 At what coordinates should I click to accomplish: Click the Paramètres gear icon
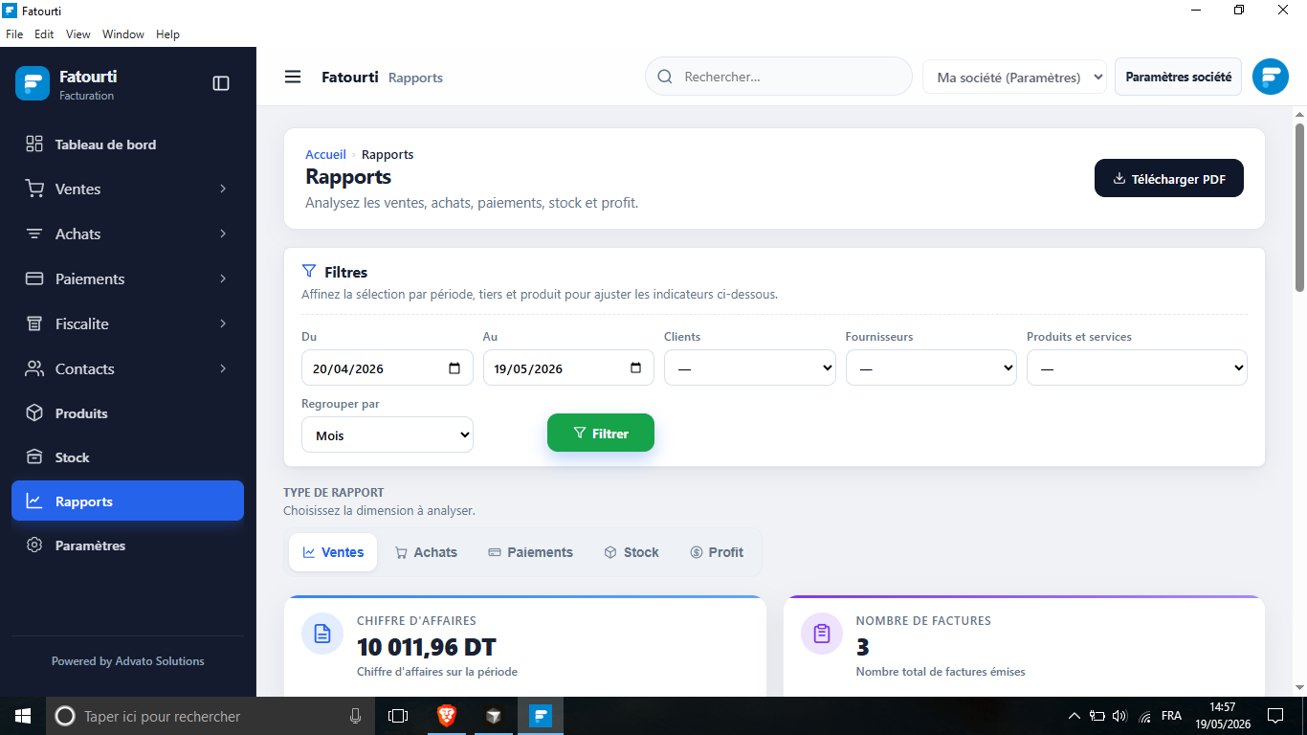[x=34, y=545]
